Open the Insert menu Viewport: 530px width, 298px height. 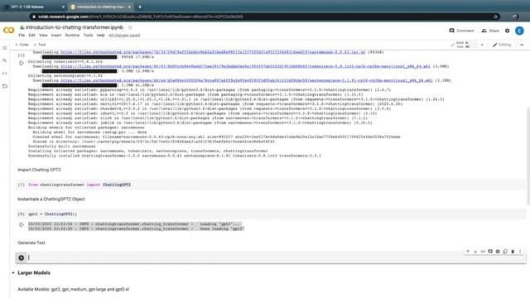tap(56, 35)
